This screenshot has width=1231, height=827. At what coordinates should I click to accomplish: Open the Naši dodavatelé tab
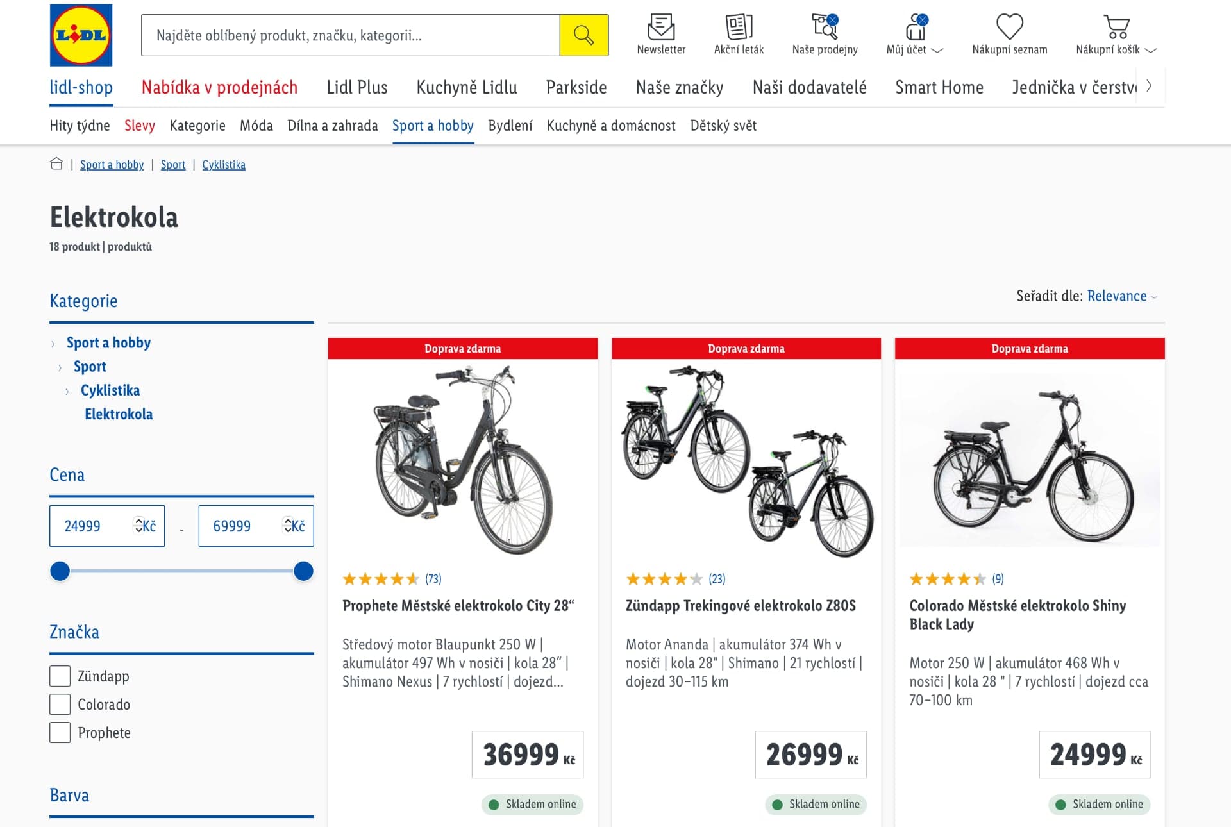(809, 87)
